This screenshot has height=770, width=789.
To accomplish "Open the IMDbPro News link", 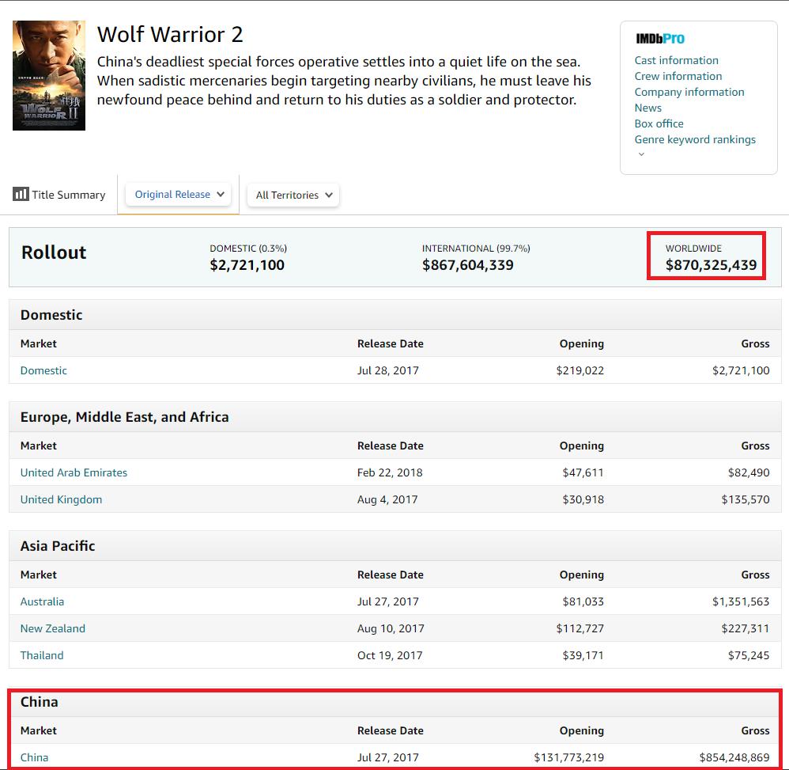I will coord(647,108).
